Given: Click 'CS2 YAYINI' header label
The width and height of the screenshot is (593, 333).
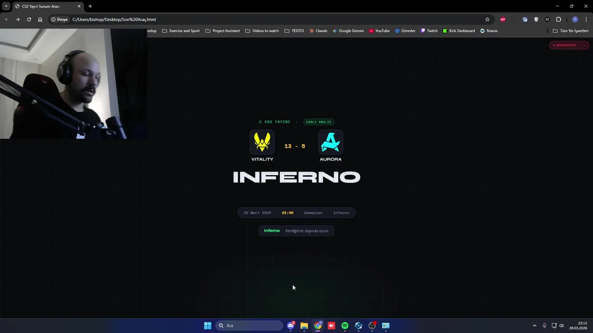Looking at the screenshot, I should pyautogui.click(x=277, y=122).
